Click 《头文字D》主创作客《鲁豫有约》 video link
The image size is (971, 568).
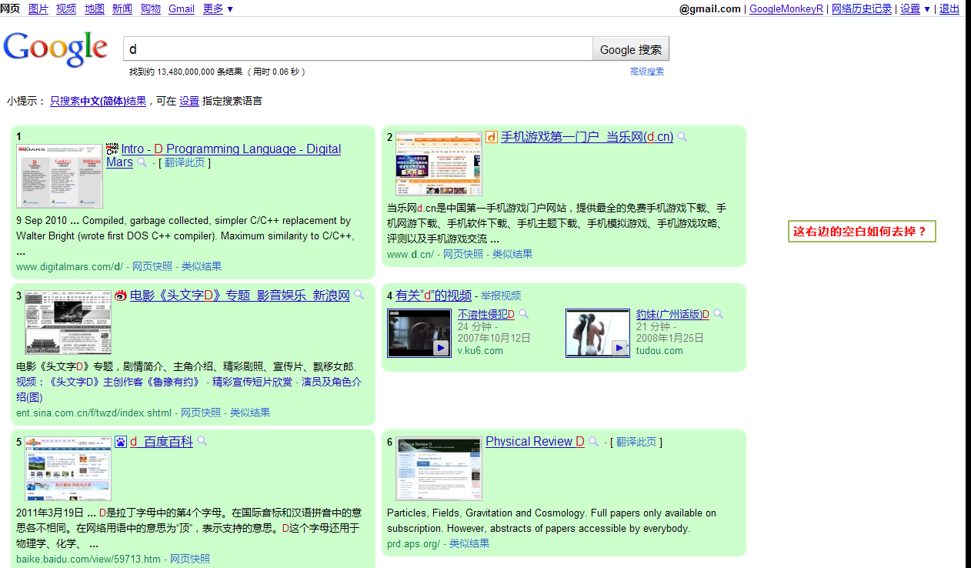coord(125,382)
